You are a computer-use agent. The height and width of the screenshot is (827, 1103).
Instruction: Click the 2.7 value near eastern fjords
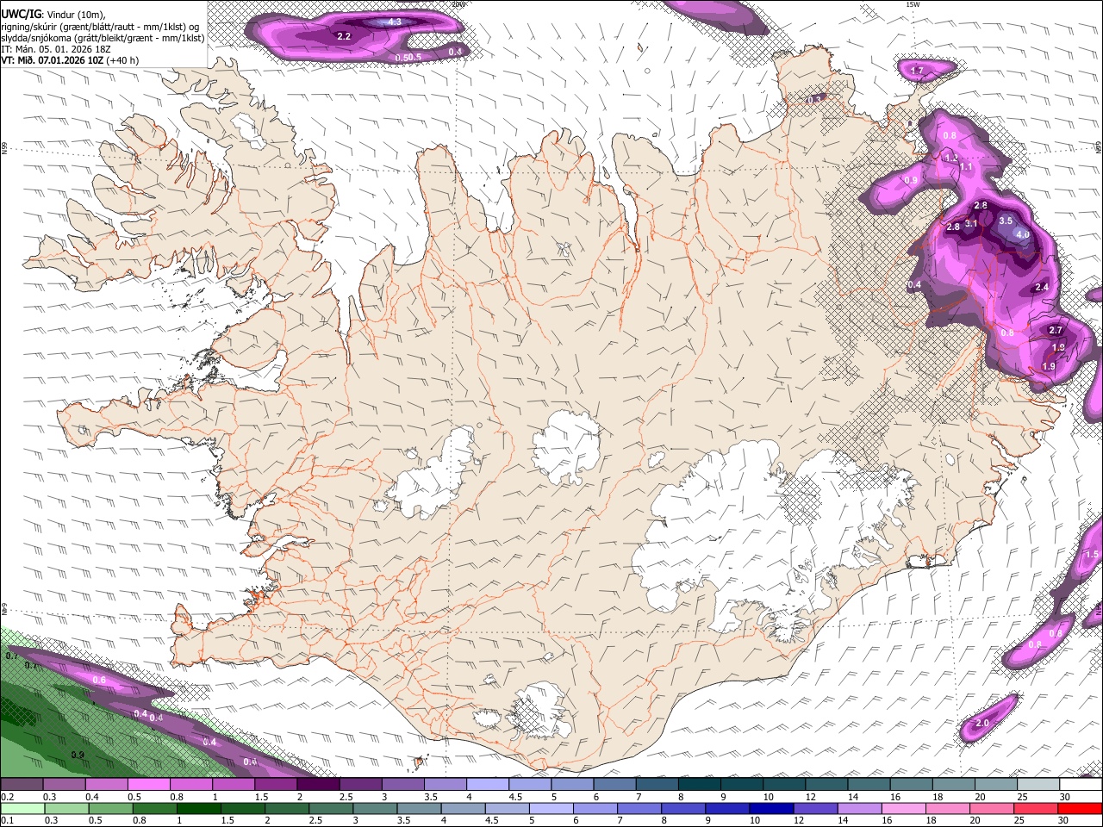1056,331
